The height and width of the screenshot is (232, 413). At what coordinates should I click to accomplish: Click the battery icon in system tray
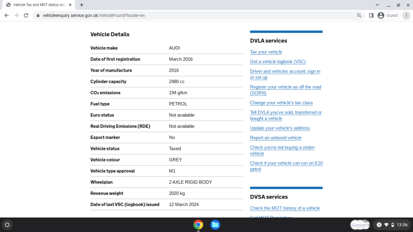point(393,225)
